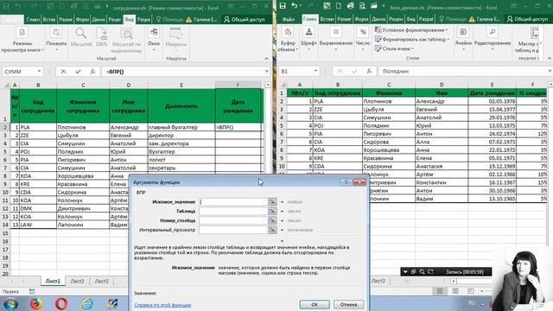Select date 02.05.1978 in база_данных
553x311 pixels.
click(x=492, y=101)
